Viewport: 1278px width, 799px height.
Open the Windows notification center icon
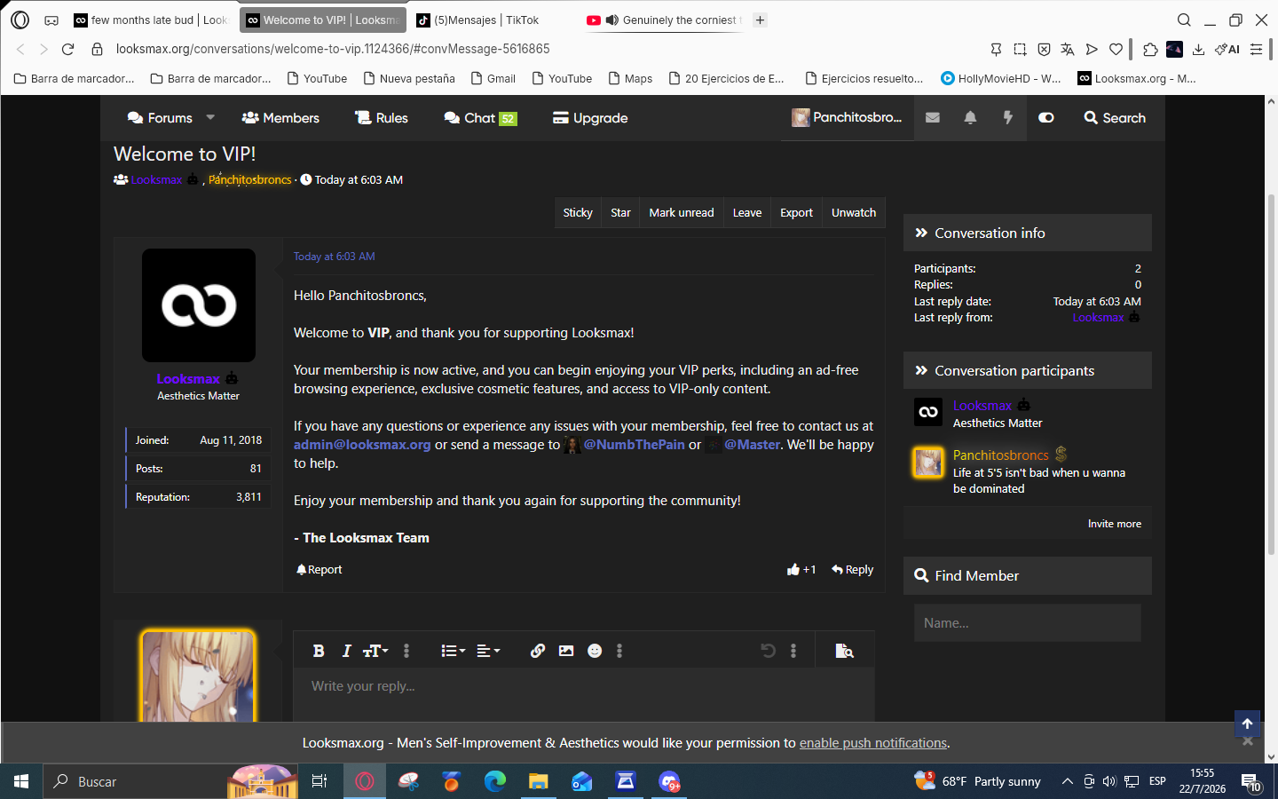(1251, 781)
